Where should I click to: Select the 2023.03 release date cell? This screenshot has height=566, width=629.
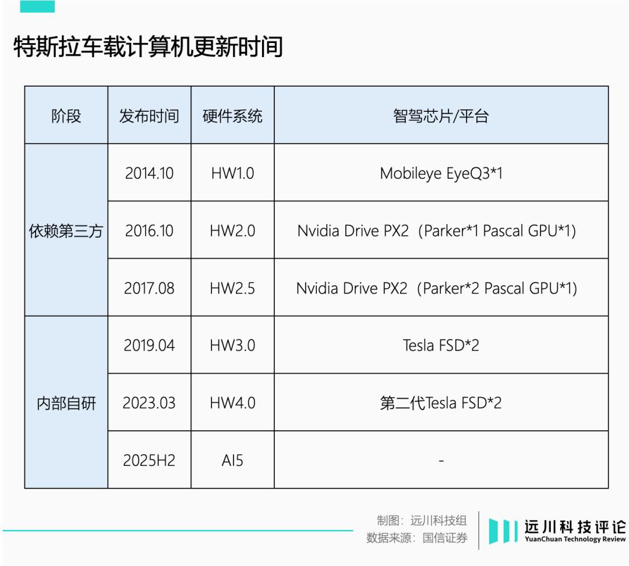coord(149,402)
